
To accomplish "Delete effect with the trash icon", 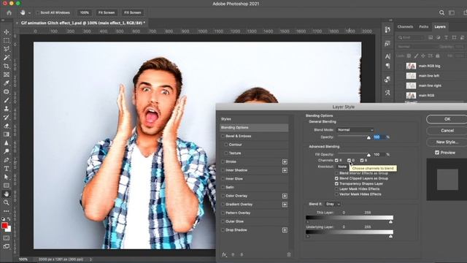I will pyautogui.click(x=289, y=254).
